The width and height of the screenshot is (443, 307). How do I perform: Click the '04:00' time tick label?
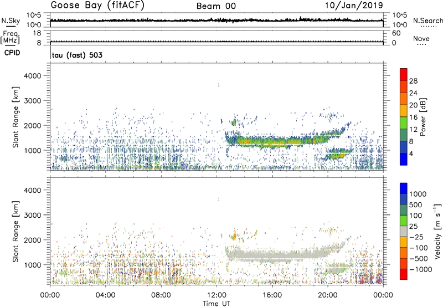(x=105, y=295)
